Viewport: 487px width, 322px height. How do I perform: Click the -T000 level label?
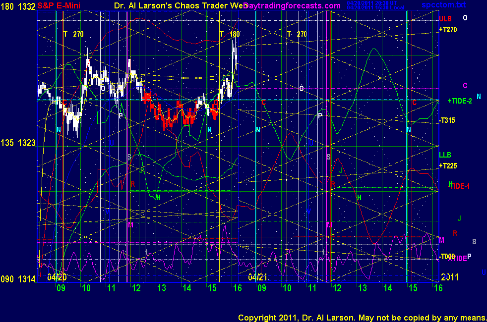(x=447, y=256)
